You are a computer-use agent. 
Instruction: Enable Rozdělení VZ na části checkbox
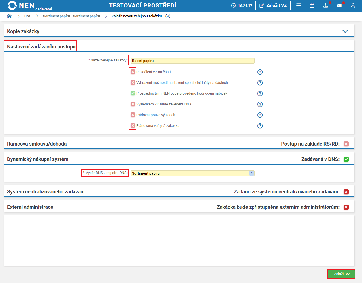(x=133, y=72)
